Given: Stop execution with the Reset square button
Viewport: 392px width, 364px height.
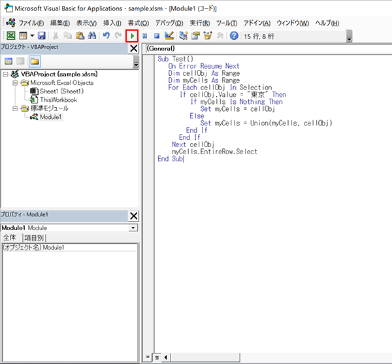Looking at the screenshot, I should click(x=157, y=36).
